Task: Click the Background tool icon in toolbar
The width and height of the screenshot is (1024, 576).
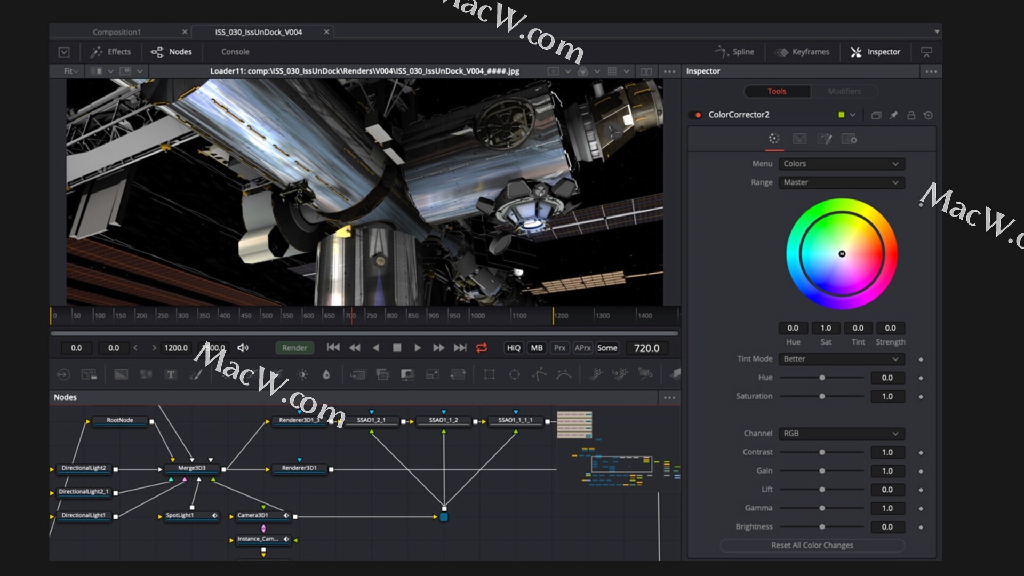Action: tap(121, 374)
